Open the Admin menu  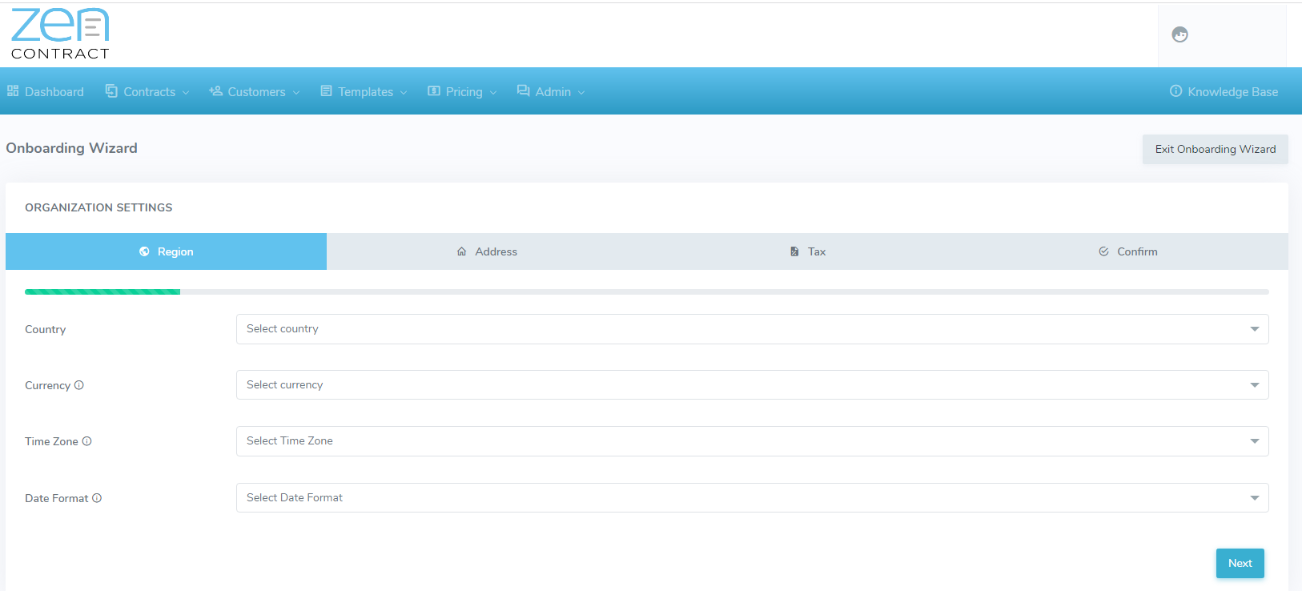pyautogui.click(x=551, y=91)
